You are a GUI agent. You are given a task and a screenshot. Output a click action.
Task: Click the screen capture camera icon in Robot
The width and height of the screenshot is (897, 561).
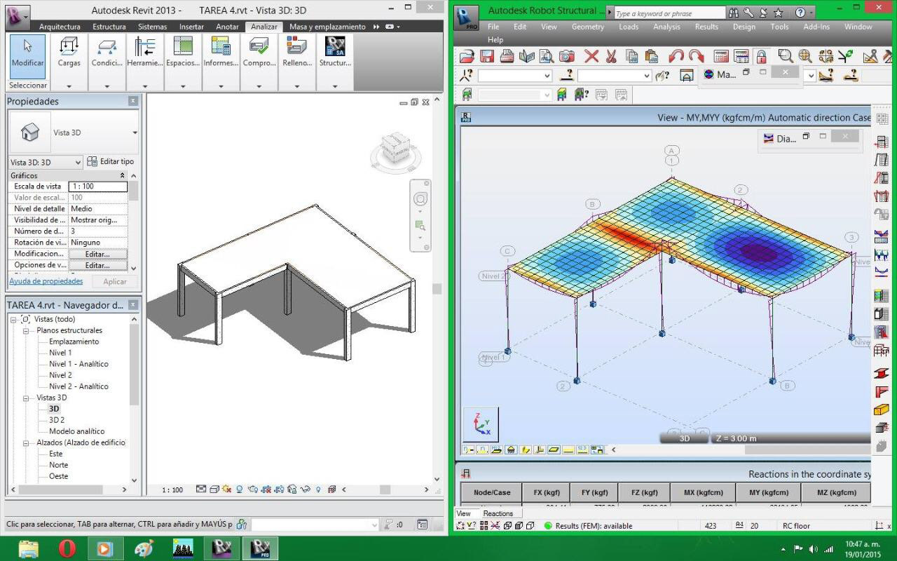(x=566, y=57)
